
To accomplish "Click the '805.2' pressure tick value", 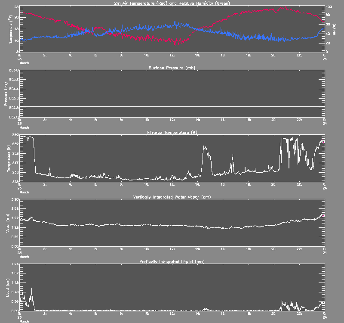I will click(x=14, y=79).
